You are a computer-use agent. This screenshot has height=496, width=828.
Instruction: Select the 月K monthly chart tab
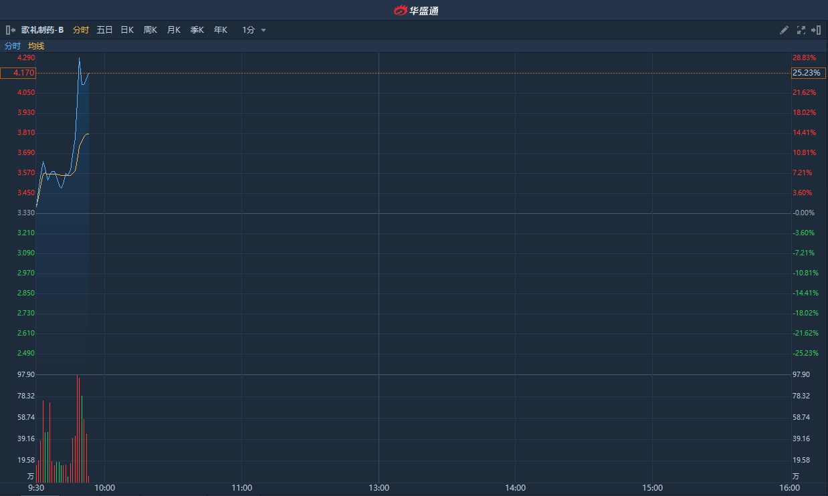(174, 30)
